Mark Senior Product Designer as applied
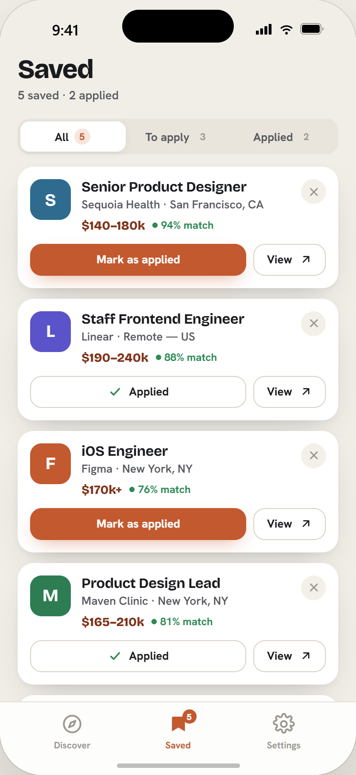 tap(138, 260)
